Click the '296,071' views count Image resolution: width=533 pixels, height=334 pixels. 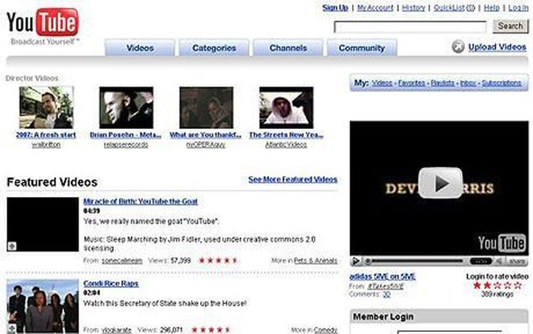[171, 330]
